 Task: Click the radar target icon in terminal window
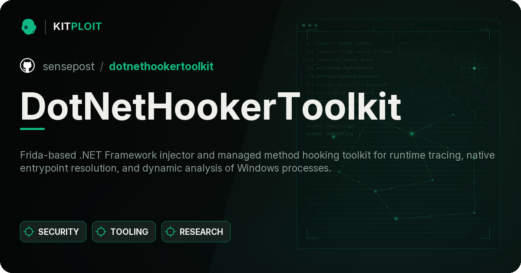[474, 68]
